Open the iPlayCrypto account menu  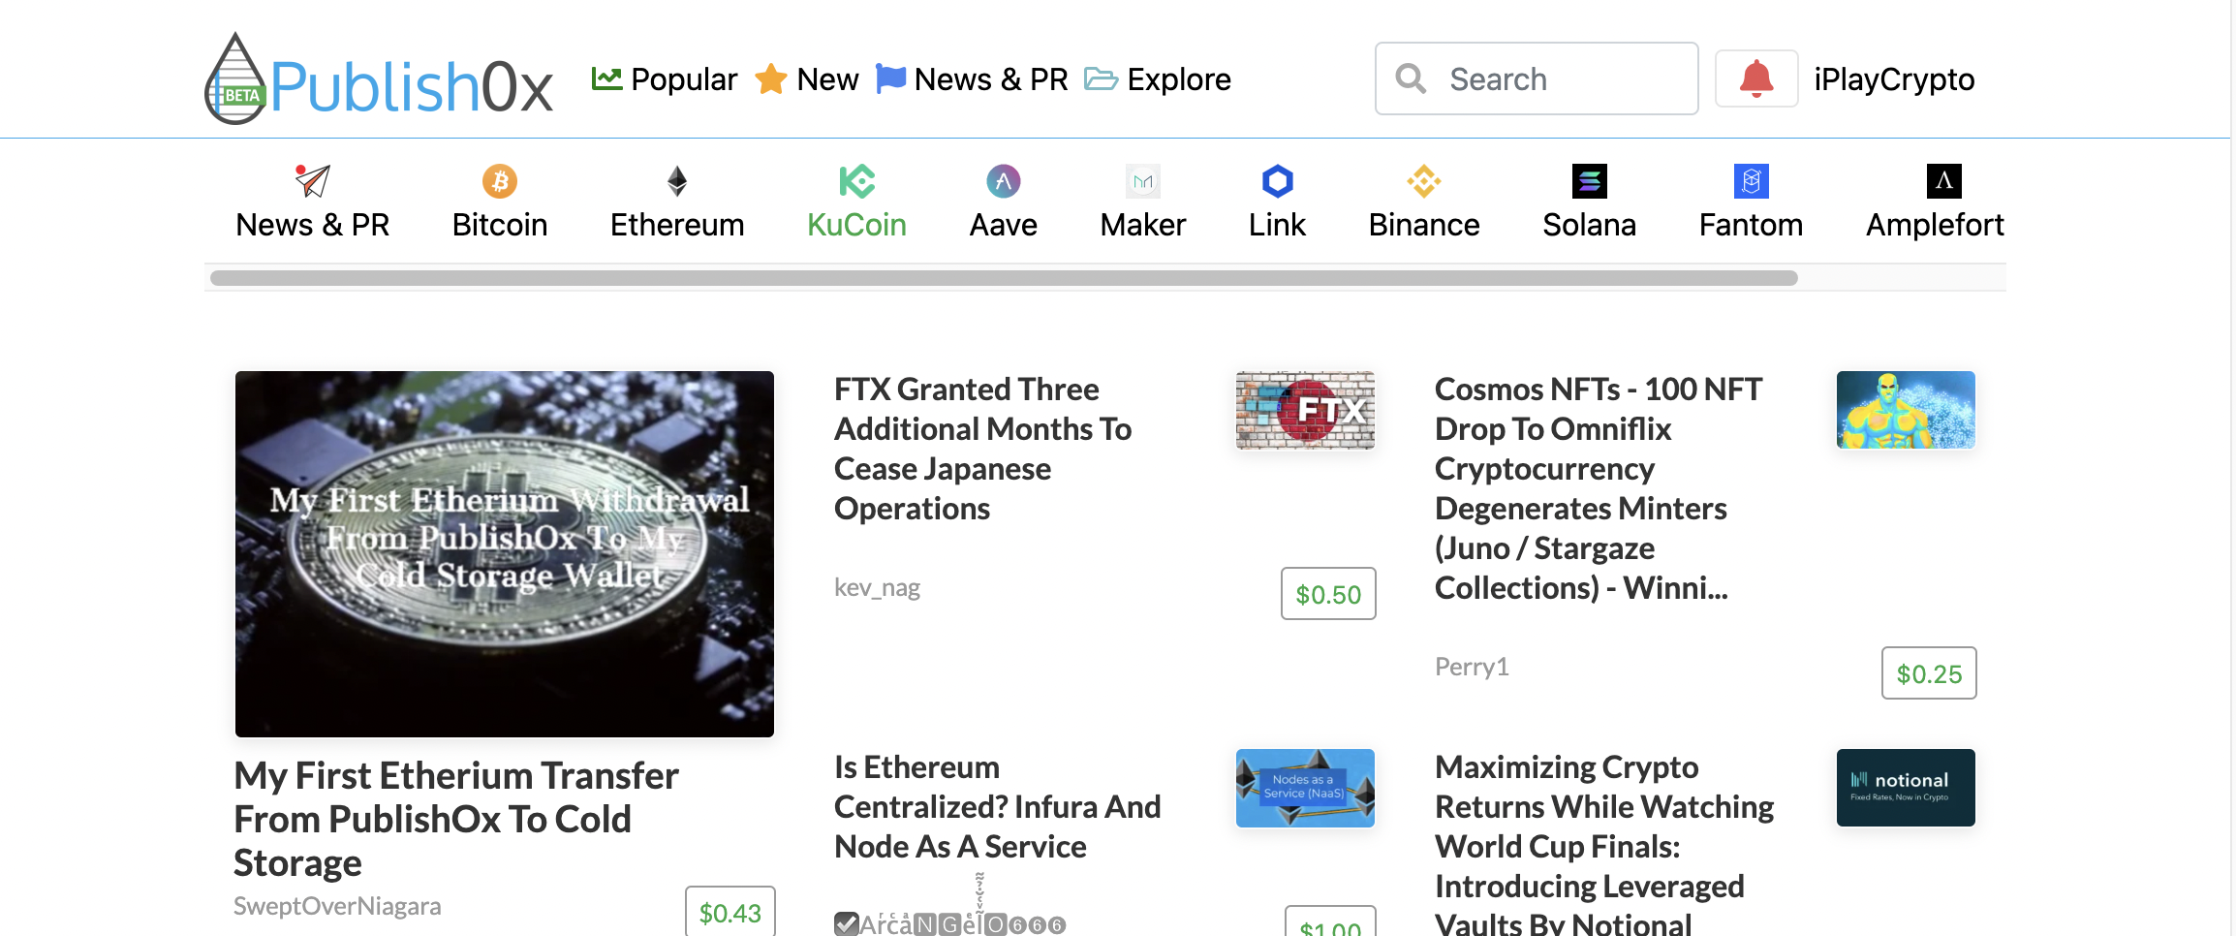[1894, 79]
